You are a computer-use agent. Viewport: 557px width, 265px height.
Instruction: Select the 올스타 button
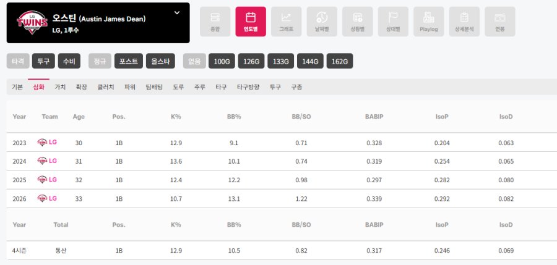[x=160, y=61]
